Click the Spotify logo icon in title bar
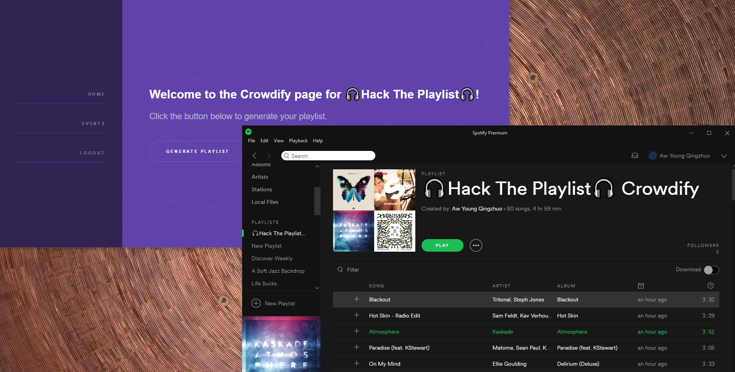The image size is (735, 372). click(248, 132)
